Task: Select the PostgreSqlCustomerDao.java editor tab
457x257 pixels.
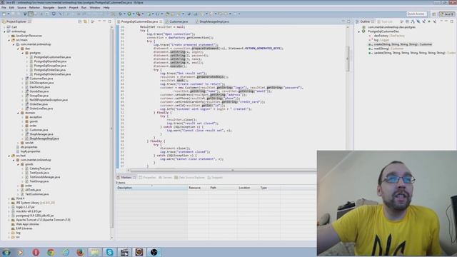Action: click(x=139, y=21)
